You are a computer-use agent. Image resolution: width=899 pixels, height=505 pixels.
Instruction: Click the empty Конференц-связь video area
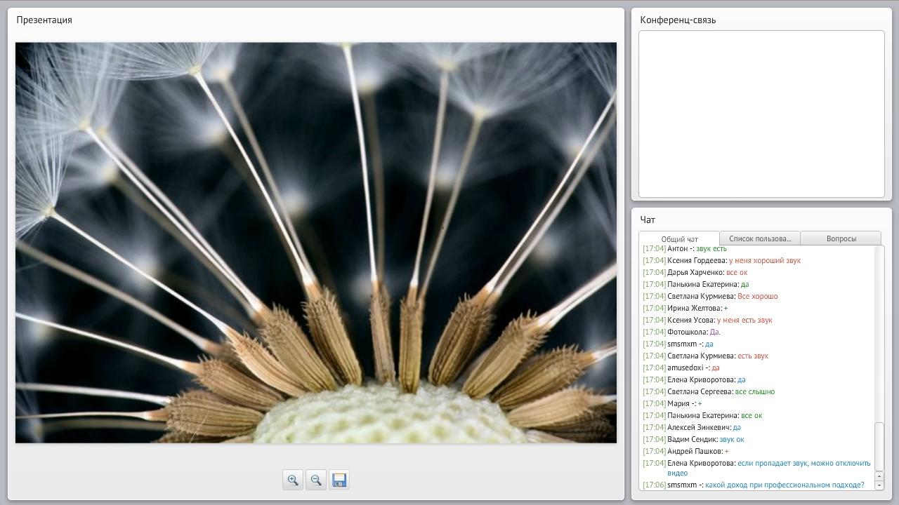(x=761, y=114)
